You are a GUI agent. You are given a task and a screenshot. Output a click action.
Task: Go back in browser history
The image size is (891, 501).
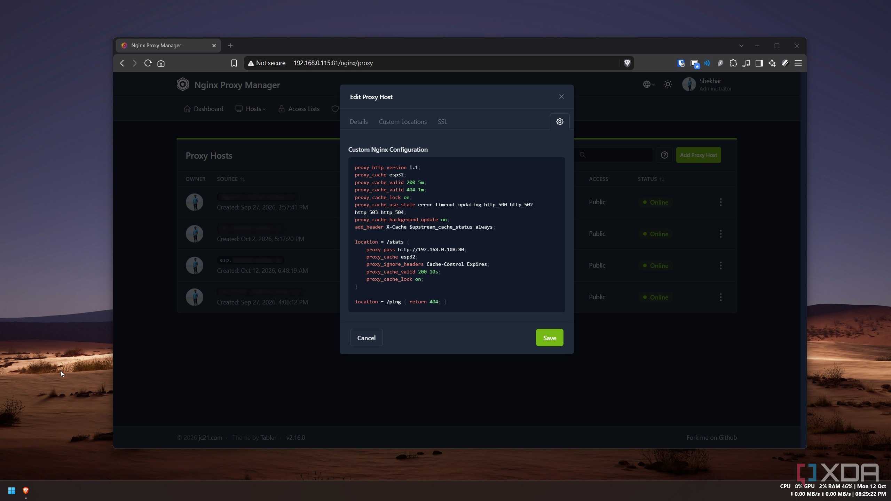pyautogui.click(x=122, y=63)
